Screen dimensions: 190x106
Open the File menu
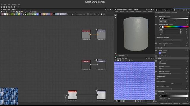tap(2, 5)
